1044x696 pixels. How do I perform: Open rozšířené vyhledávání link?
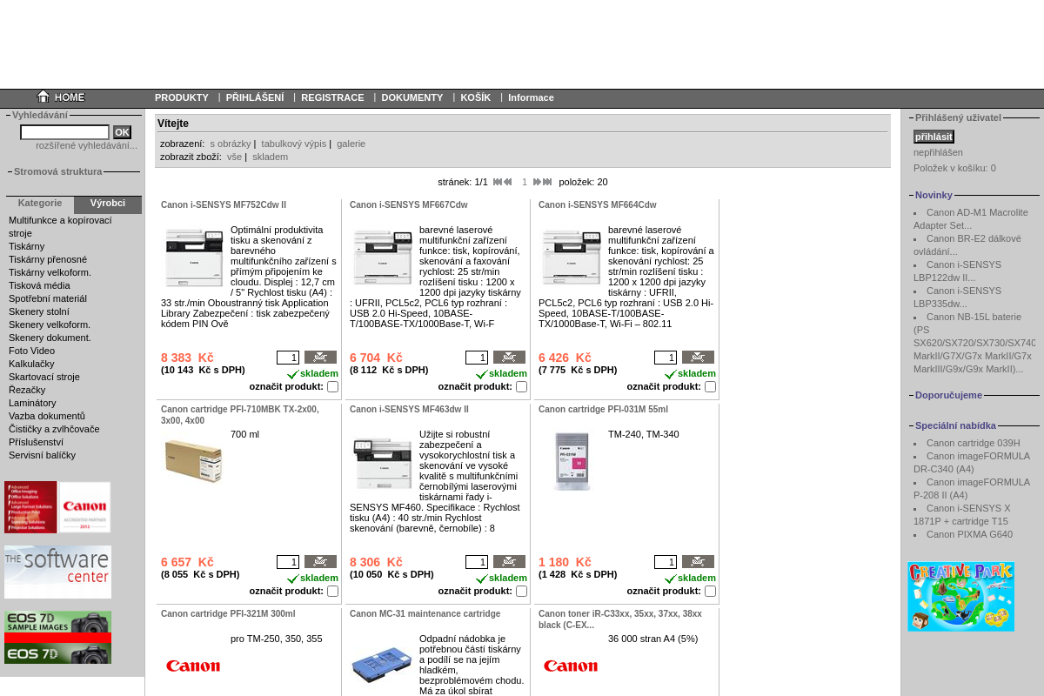[86, 145]
